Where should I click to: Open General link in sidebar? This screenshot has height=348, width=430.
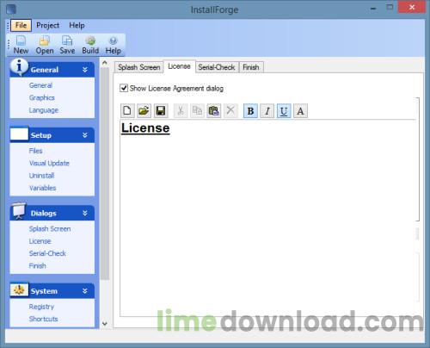coord(40,85)
